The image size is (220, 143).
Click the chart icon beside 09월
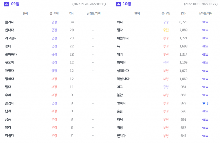[x=7, y=4]
